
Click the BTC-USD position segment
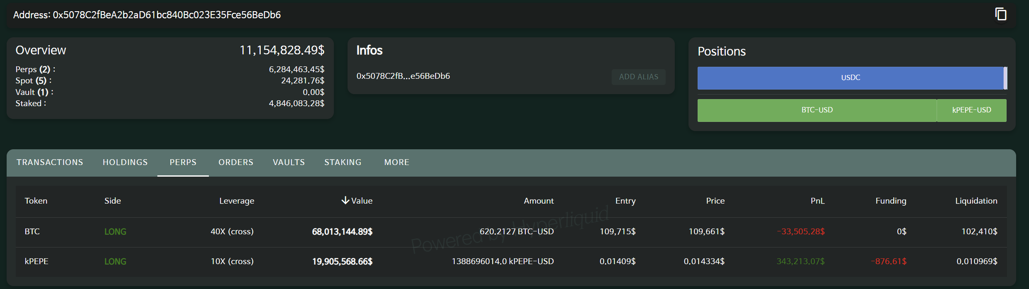pos(816,110)
